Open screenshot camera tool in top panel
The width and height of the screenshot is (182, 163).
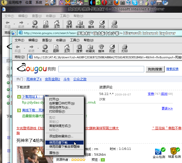coord(122,3)
